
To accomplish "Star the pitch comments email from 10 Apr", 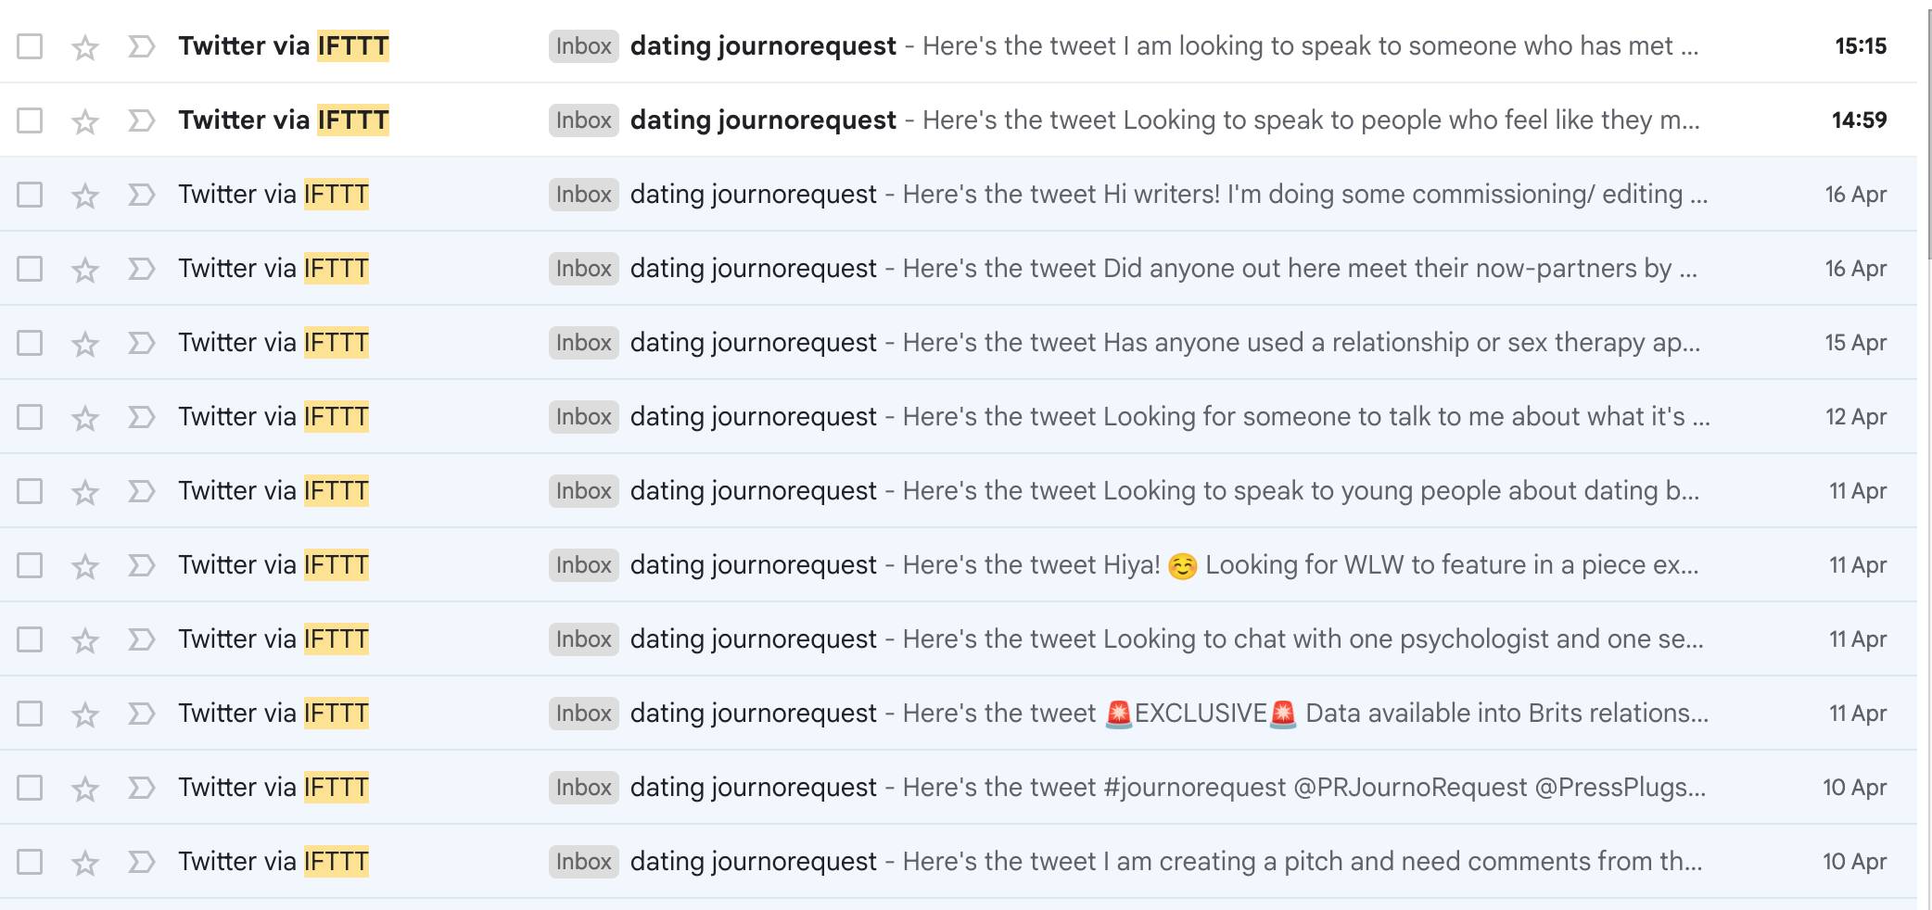I will click(x=85, y=862).
